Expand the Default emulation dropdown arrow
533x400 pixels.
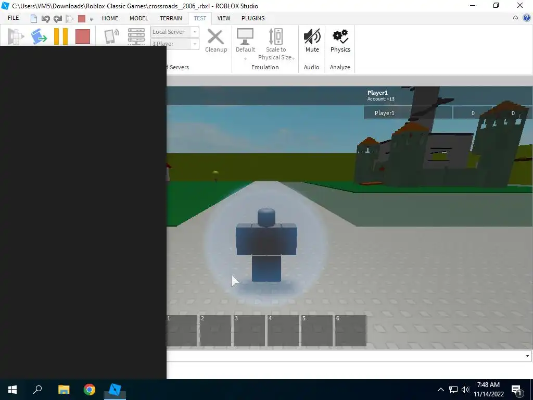(245, 59)
